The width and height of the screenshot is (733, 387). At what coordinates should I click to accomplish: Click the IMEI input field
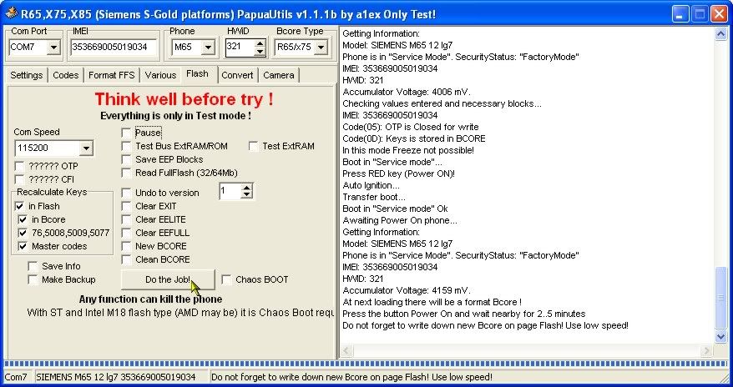(x=114, y=48)
